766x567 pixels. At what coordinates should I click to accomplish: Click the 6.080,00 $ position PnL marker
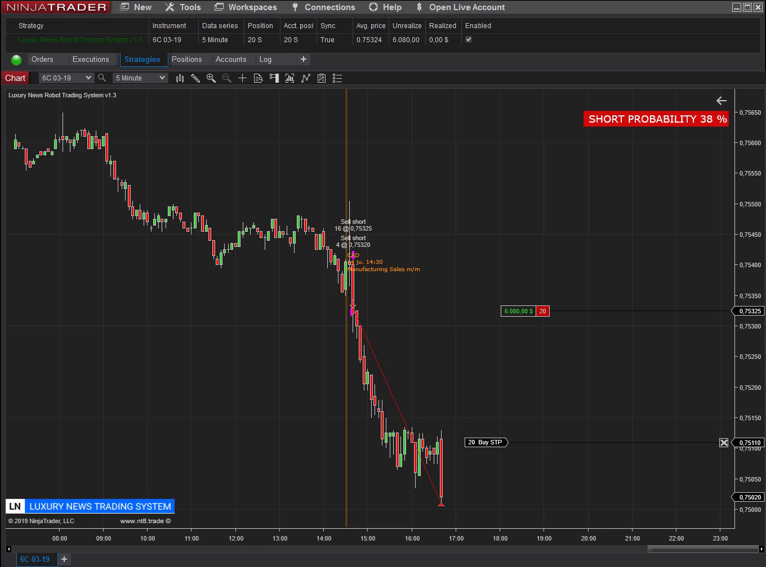pyautogui.click(x=518, y=311)
